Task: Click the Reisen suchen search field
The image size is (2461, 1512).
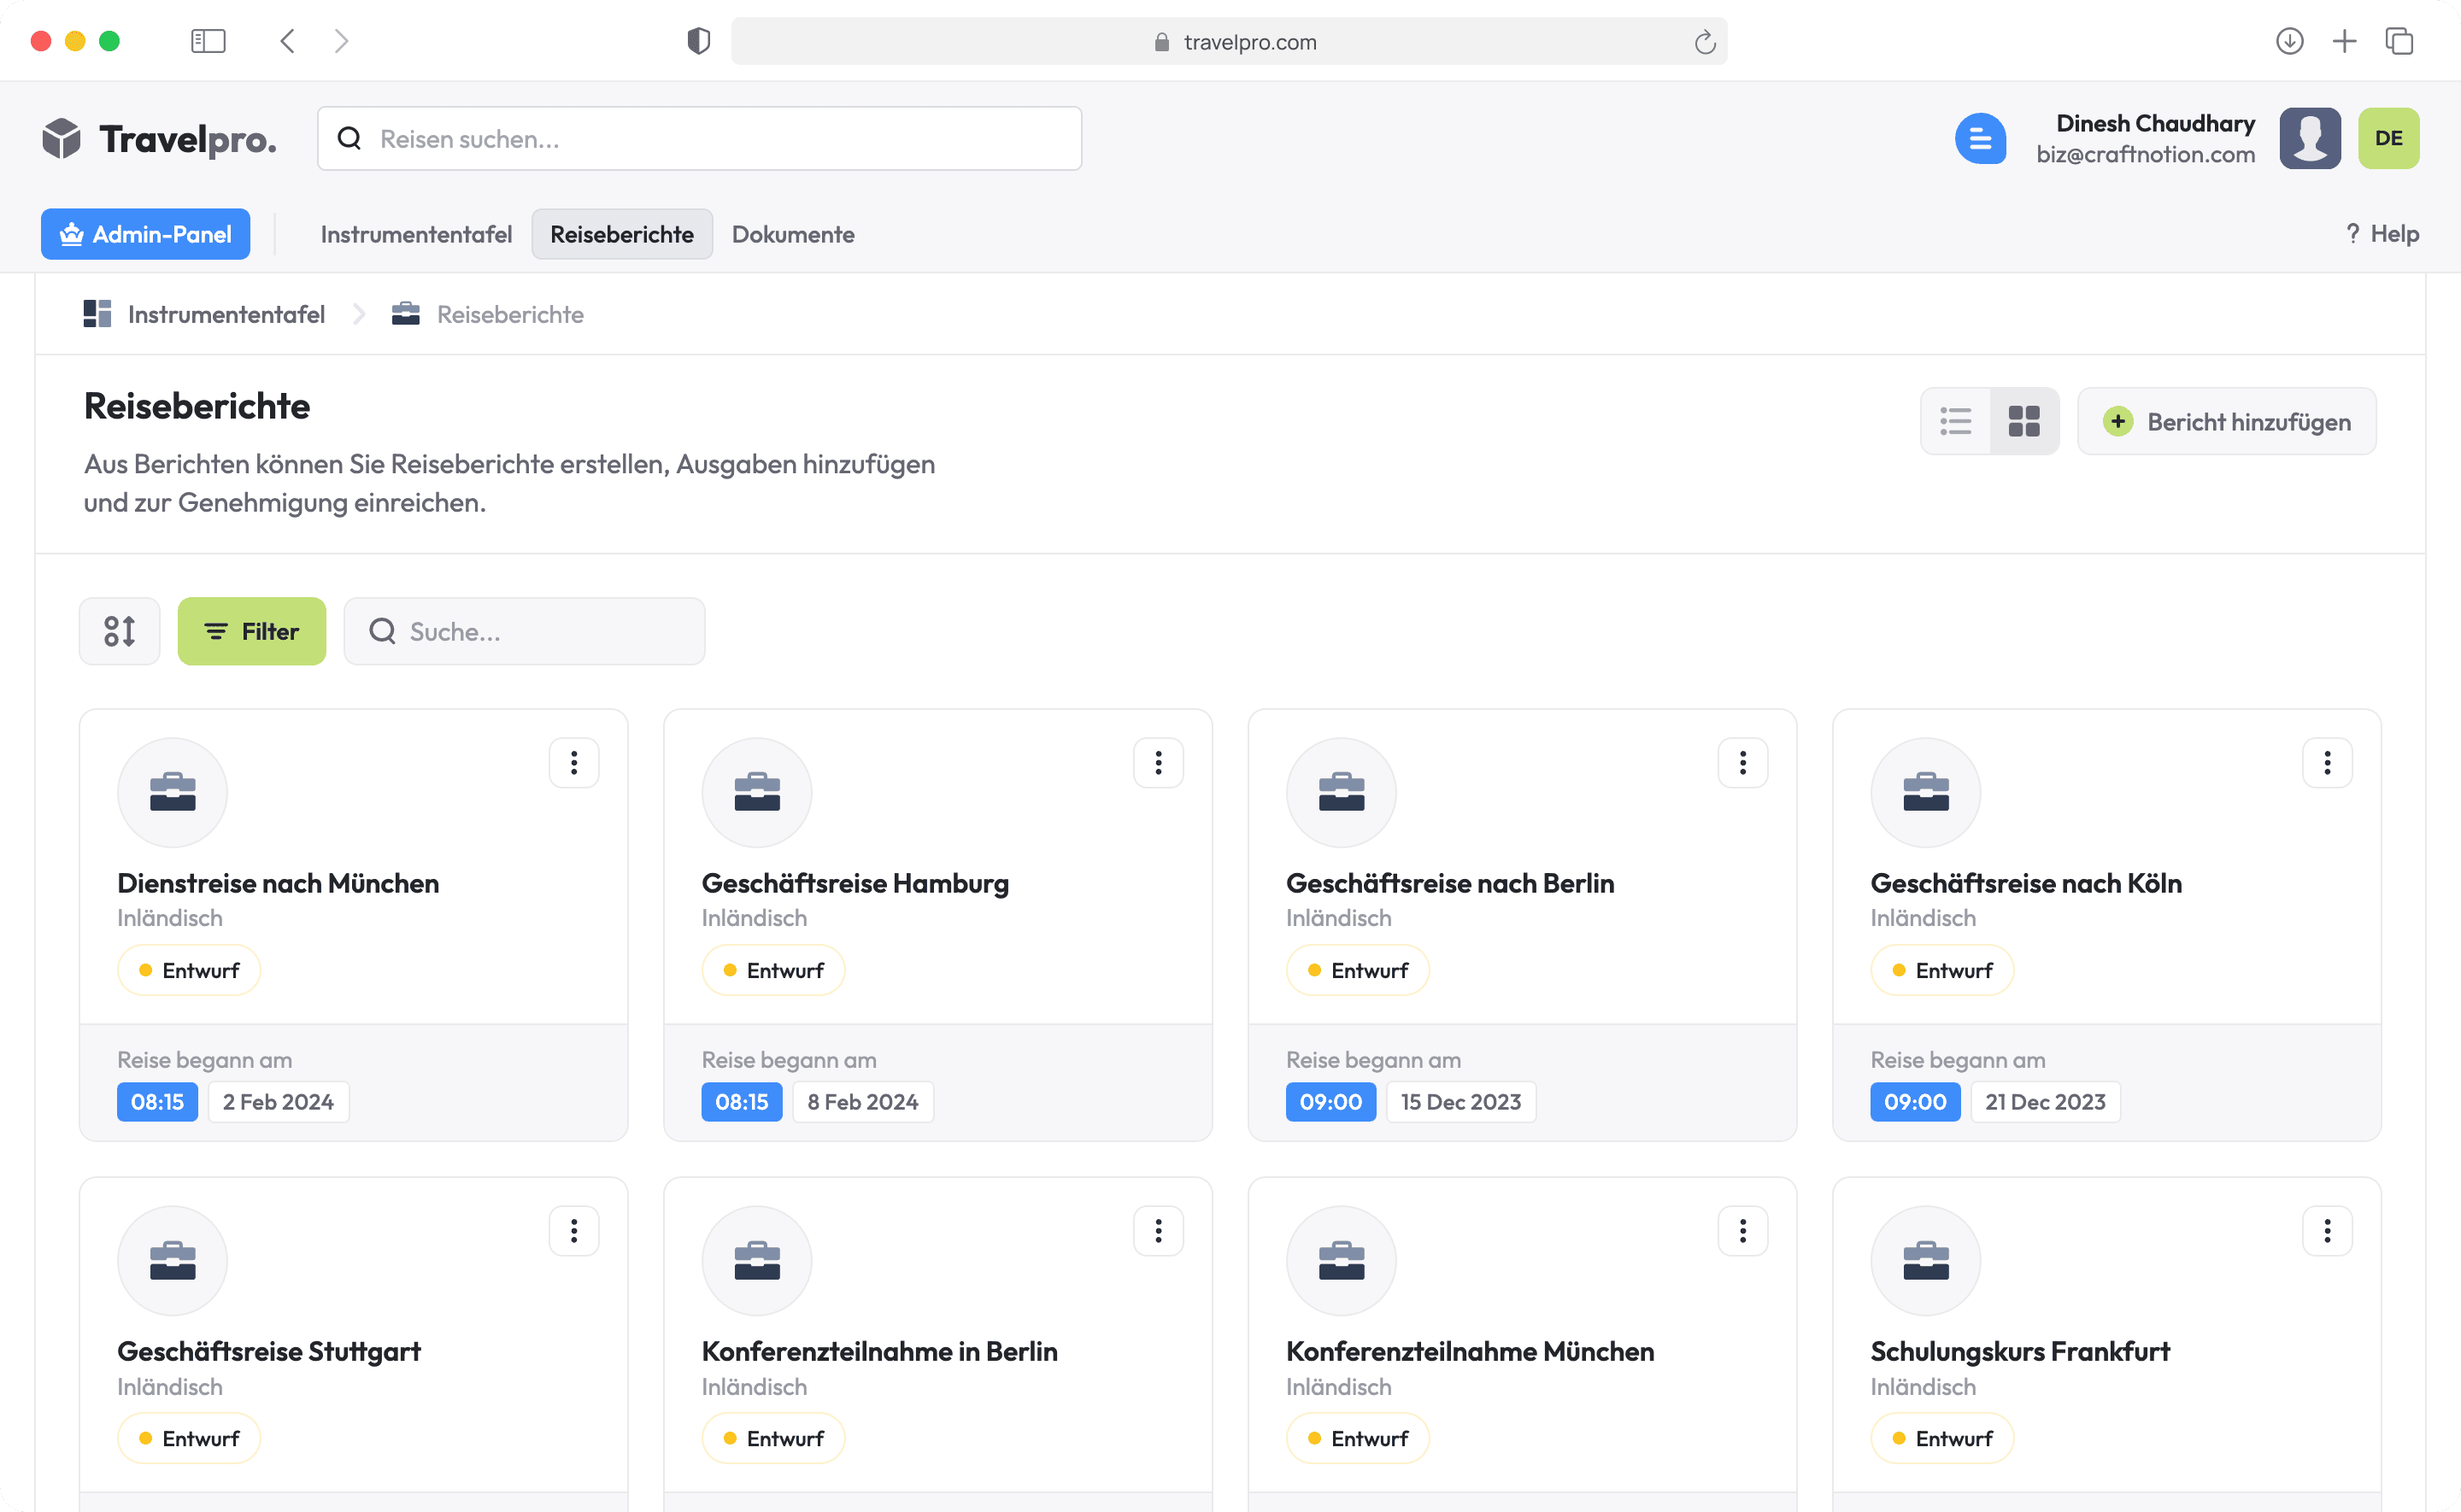Action: click(x=700, y=138)
